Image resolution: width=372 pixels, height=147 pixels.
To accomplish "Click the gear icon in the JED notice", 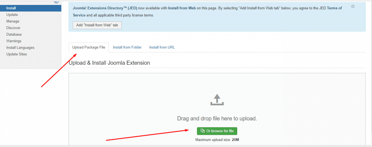I will pos(353,6).
